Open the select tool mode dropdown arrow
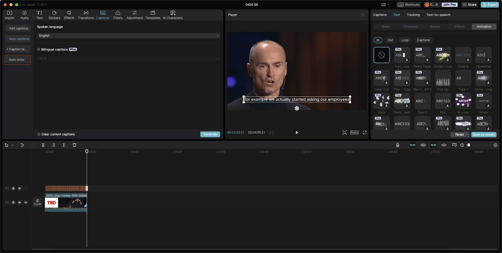Image resolution: width=502 pixels, height=253 pixels. (x=12, y=145)
